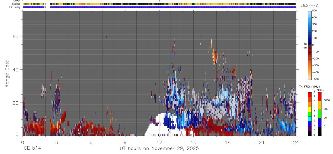The image size is (333, 154).
Task: Pick the red top segment of NOISE colorbar
Action: (320, 97)
